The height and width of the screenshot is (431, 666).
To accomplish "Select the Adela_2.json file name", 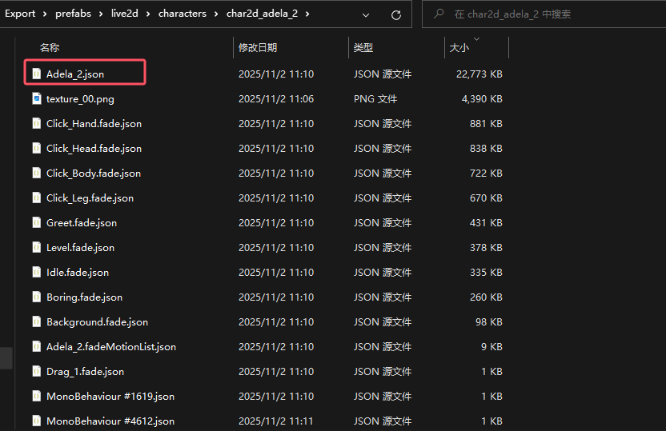I will (x=75, y=74).
